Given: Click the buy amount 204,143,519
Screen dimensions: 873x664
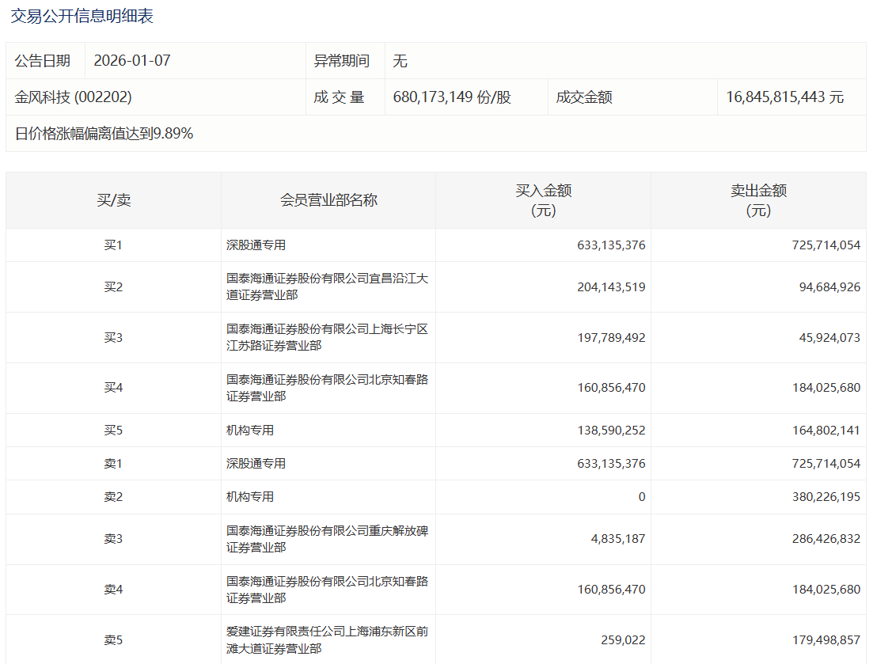Looking at the screenshot, I should click(611, 286).
